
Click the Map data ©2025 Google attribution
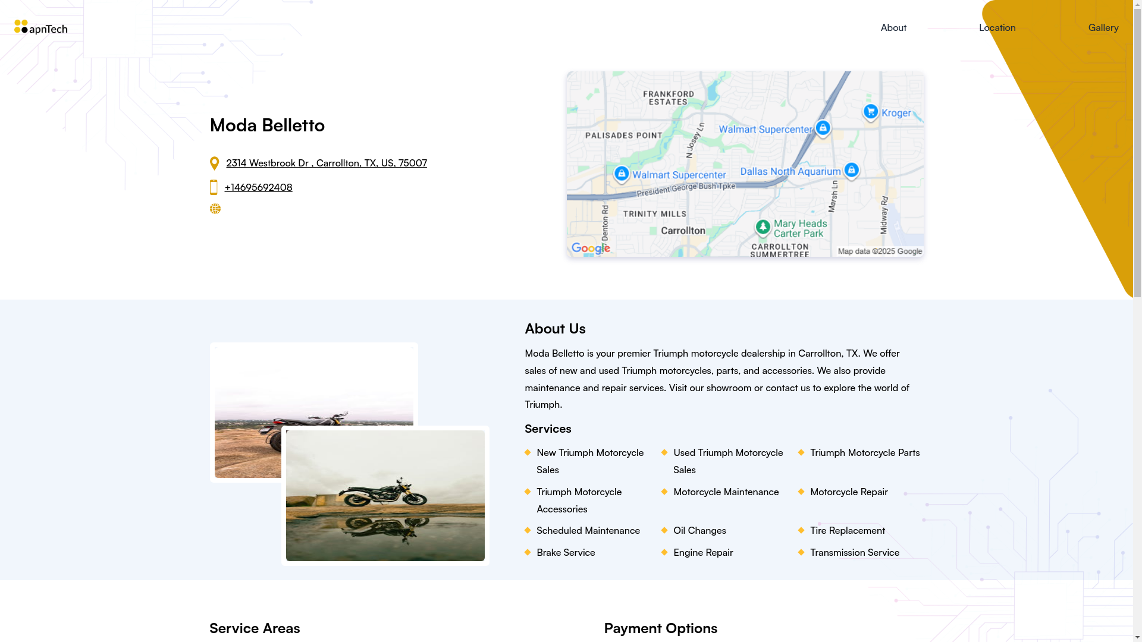880,251
